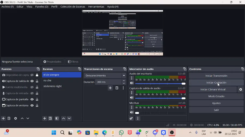Adjust Captura de salida de audio volume slider
Image resolution: width=245 pixels, height=137 pixels.
[160, 98]
